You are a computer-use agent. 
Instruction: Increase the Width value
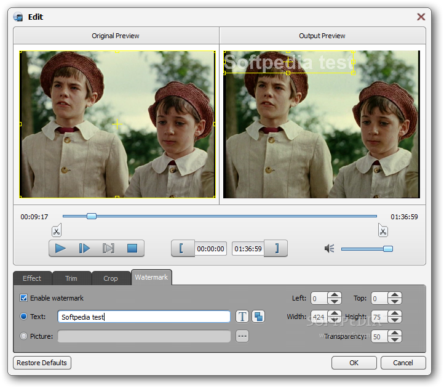(x=335, y=313)
